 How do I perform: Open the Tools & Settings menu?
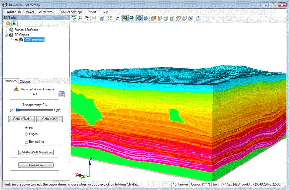pyautogui.click(x=71, y=12)
